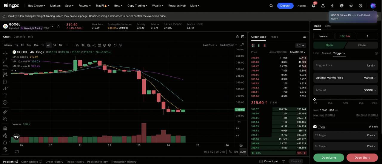382x164 pixels.
Task: Open the notifications bell icon
Action: [314, 6]
